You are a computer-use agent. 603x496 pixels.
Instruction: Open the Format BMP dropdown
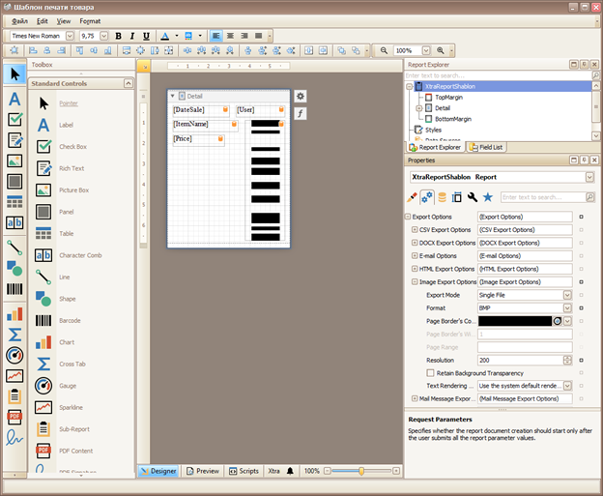coord(567,308)
